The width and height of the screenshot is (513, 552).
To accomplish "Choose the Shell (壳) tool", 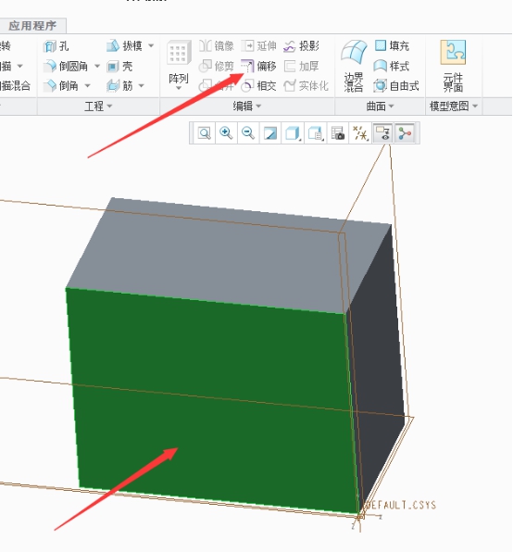I will point(119,66).
